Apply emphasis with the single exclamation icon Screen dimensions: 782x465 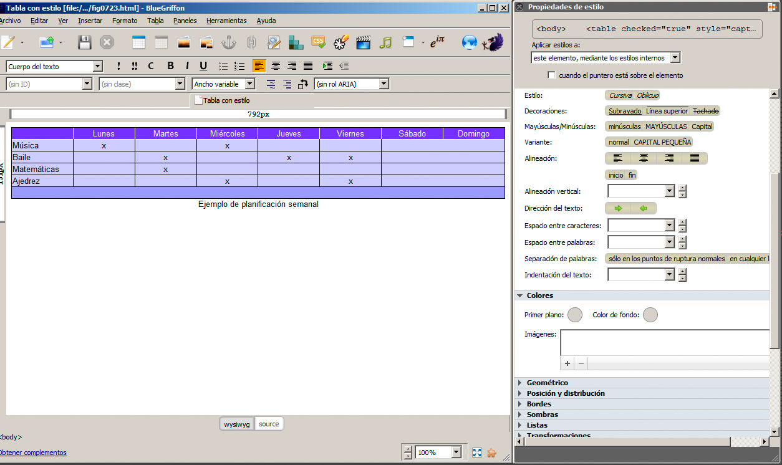pyautogui.click(x=118, y=66)
